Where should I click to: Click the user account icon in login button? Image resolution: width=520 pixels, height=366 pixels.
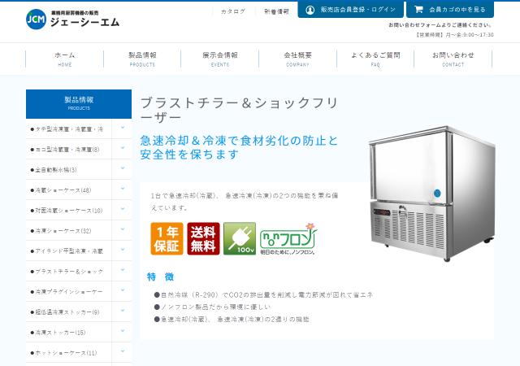click(310, 10)
